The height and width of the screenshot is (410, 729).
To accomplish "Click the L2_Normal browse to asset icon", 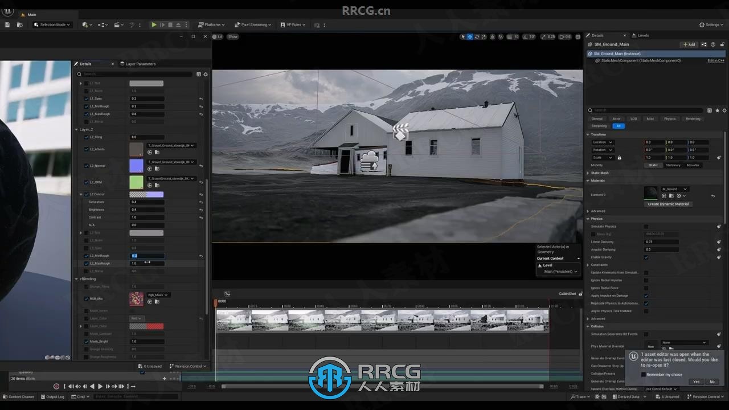I will [157, 169].
